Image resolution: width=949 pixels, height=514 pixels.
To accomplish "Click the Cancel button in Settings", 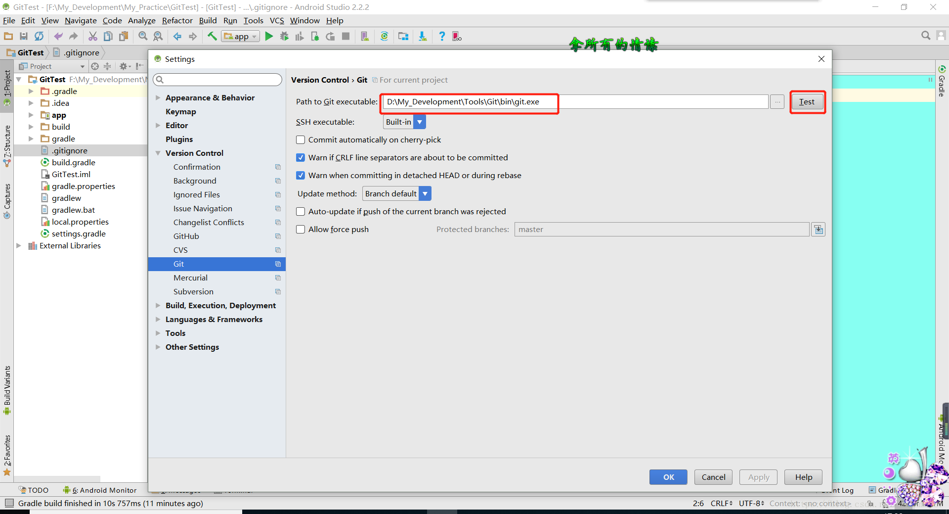I will (713, 477).
